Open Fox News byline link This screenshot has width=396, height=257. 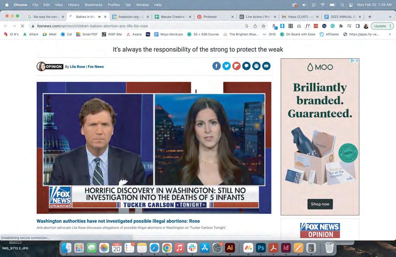tap(96, 66)
